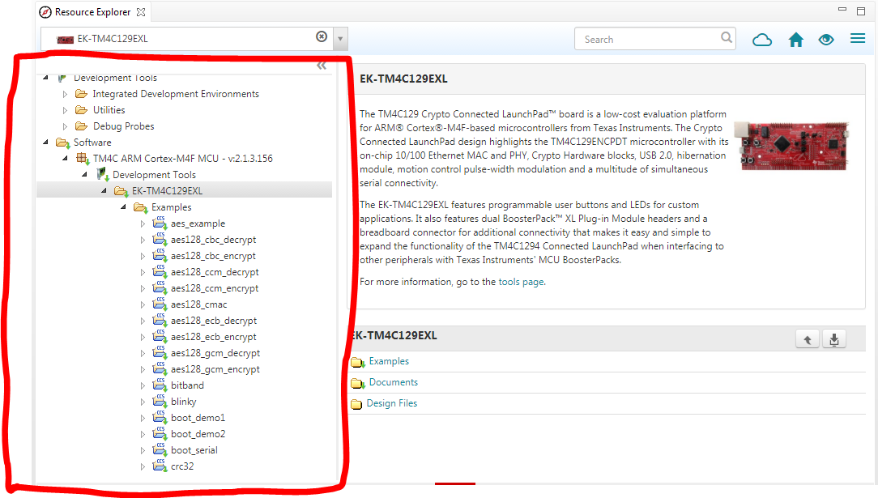Select the Debug Probes folder icon

pyautogui.click(x=82, y=126)
